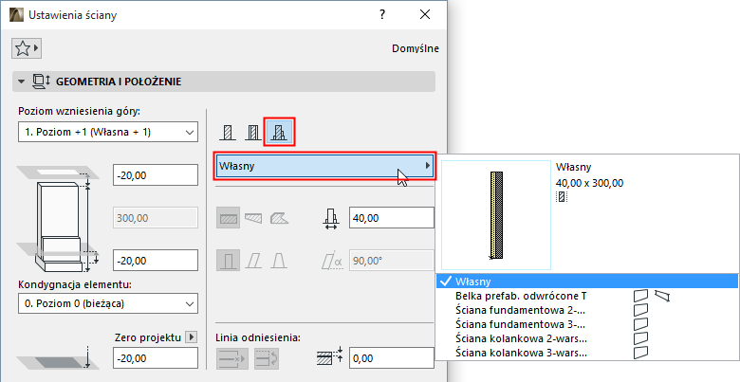Viewport: 740px width, 382px height.
Task: Click the Geometria i położenie panel icon
Action: 41,82
